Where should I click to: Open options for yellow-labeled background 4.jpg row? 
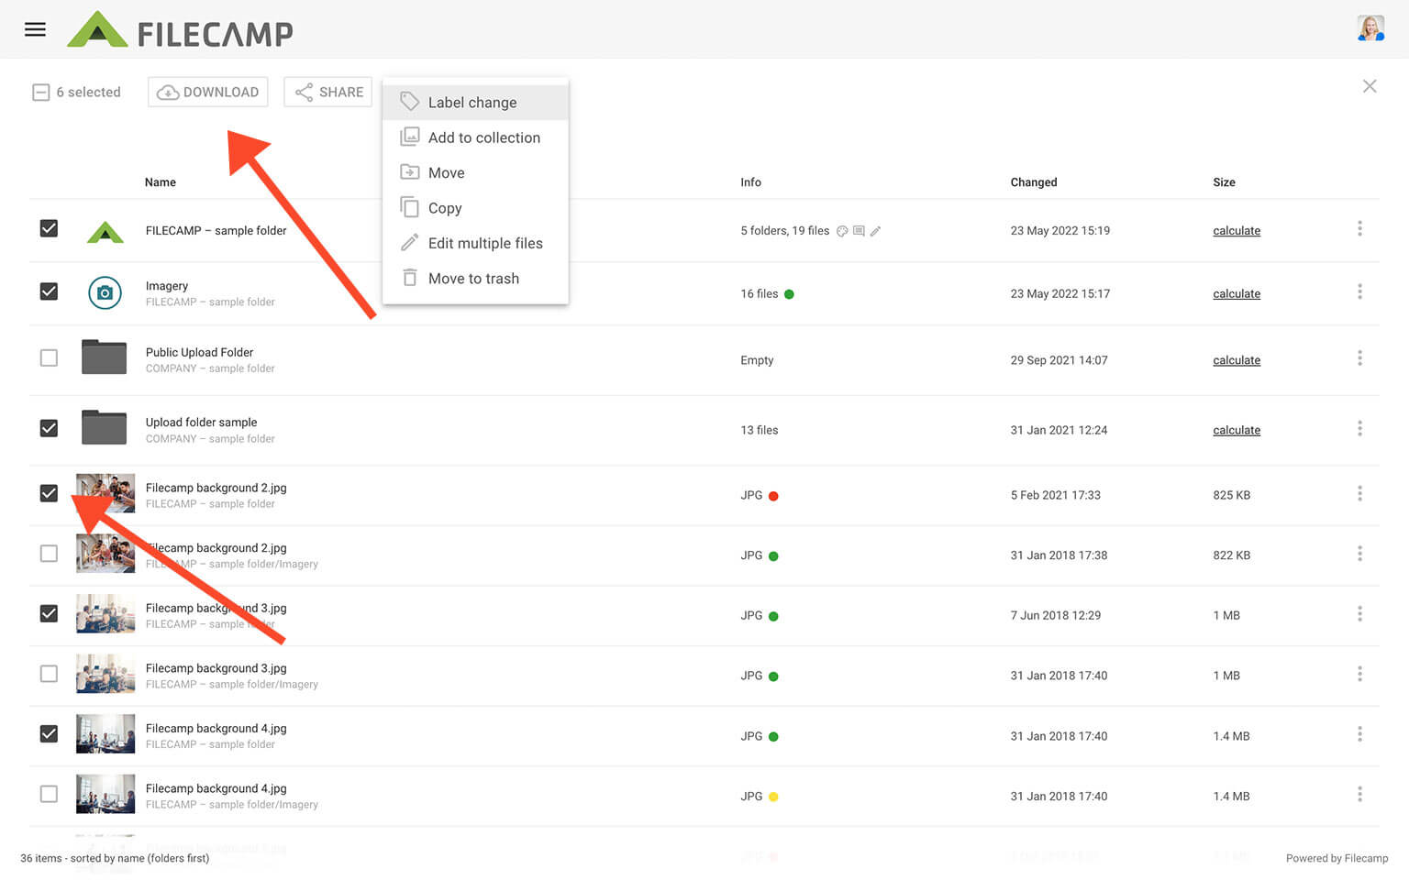[1359, 794]
